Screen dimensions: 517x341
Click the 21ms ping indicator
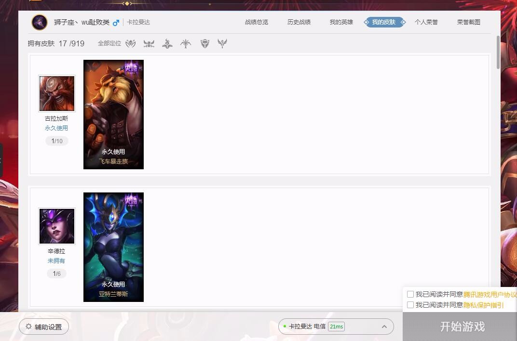tap(336, 327)
